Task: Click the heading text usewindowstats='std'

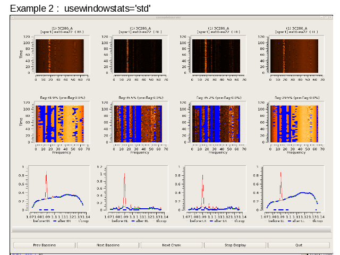Action: click(x=107, y=8)
